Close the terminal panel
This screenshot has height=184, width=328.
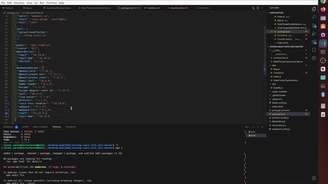(x=262, y=127)
